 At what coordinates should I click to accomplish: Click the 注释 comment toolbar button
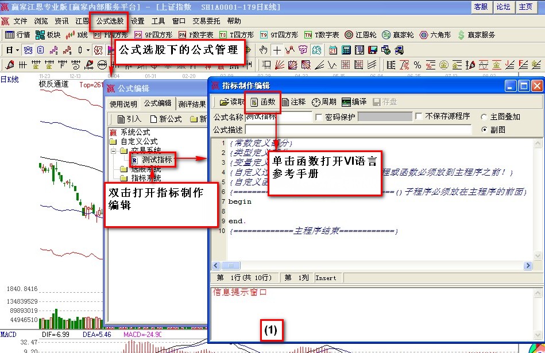pos(293,102)
